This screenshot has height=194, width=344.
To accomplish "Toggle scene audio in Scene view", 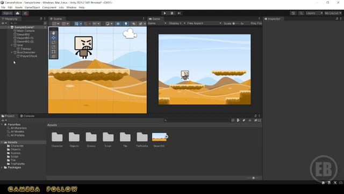I will tap(134, 24).
